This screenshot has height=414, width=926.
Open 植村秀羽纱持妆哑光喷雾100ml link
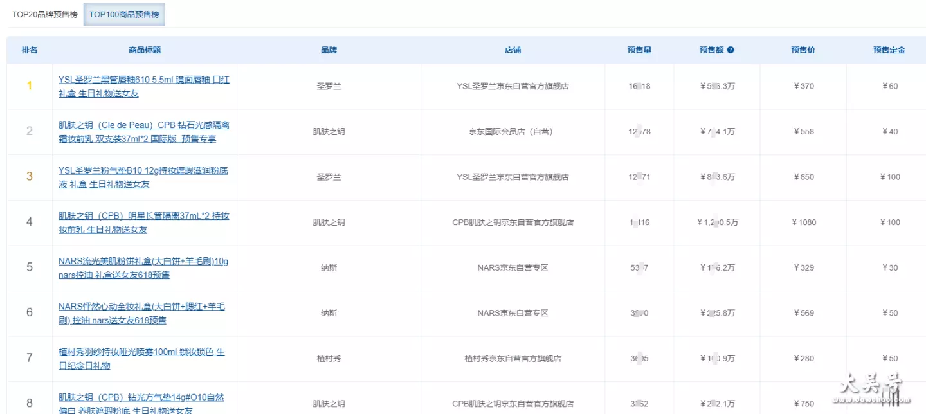pos(141,359)
